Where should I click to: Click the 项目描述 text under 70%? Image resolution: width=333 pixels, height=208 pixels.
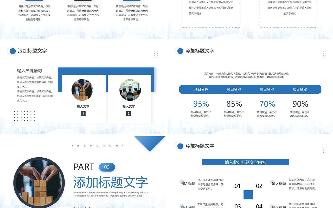(x=267, y=114)
